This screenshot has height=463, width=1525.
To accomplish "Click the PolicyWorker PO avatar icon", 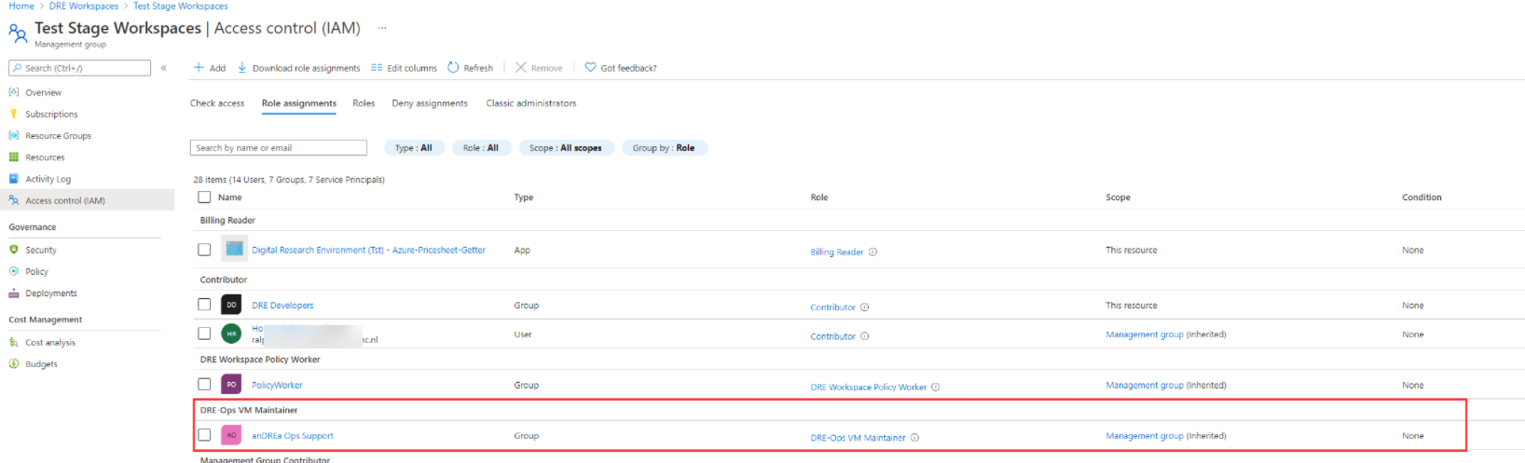I will (x=231, y=385).
